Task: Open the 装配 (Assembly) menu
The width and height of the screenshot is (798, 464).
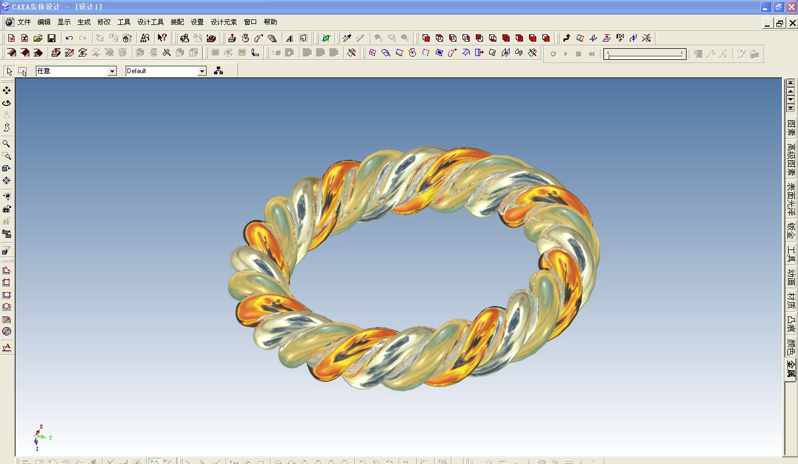Action: point(177,22)
